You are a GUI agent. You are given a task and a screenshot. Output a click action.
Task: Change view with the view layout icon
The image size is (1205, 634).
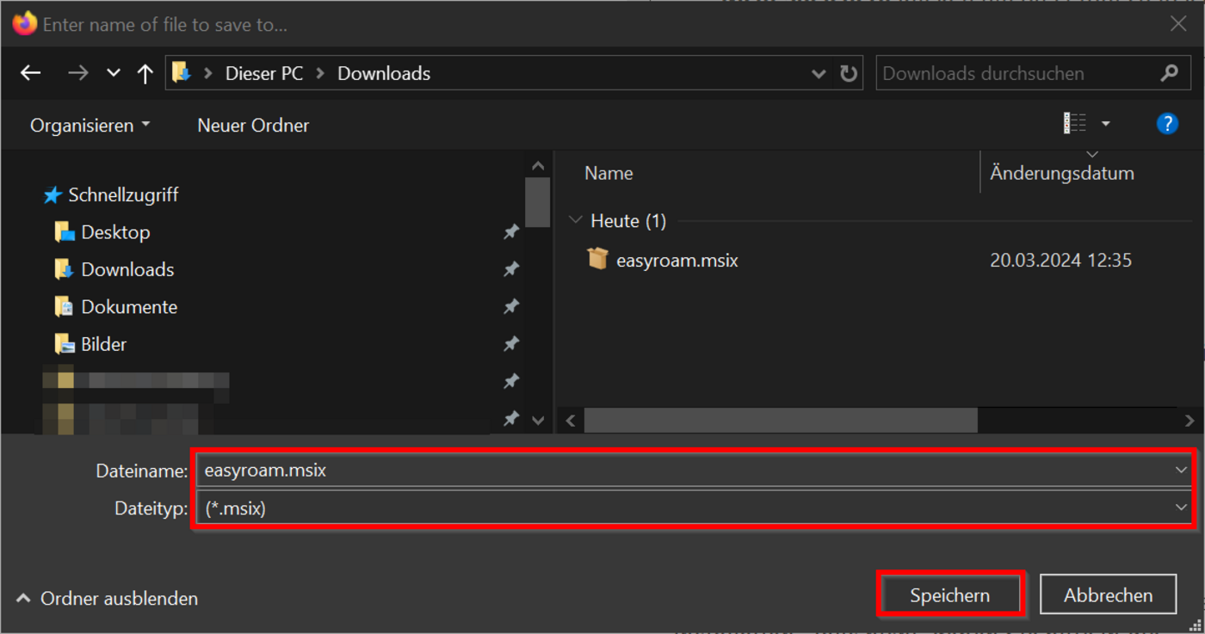(x=1074, y=124)
